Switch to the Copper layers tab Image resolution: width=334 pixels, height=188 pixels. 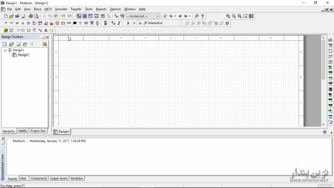pos(59,179)
